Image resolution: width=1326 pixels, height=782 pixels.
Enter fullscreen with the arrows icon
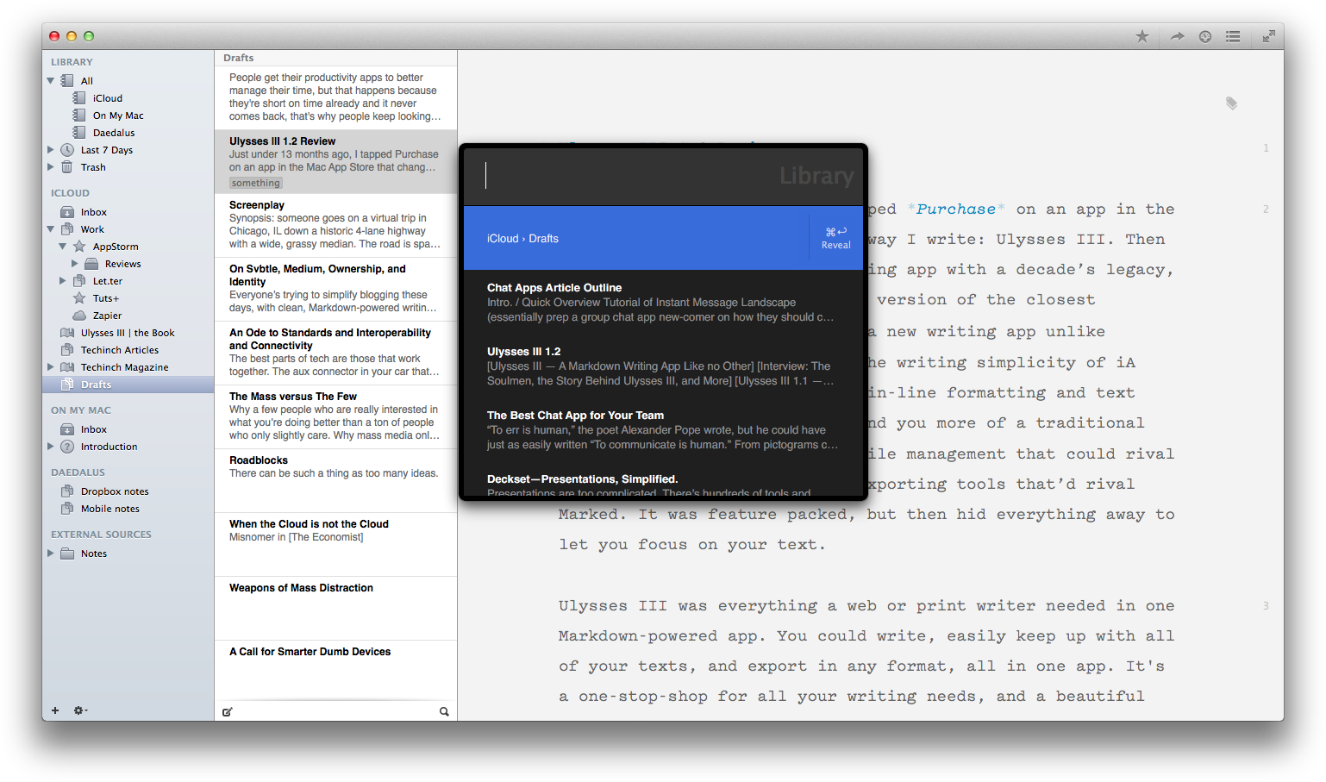point(1269,36)
